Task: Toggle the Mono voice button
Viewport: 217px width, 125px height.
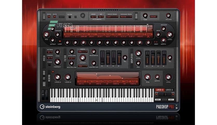Action: [x=48, y=17]
